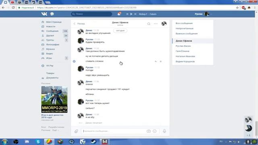Screen dimensions: 258x145
Task: Search within the conversation magnifier icon
Action: [x=149, y=24]
